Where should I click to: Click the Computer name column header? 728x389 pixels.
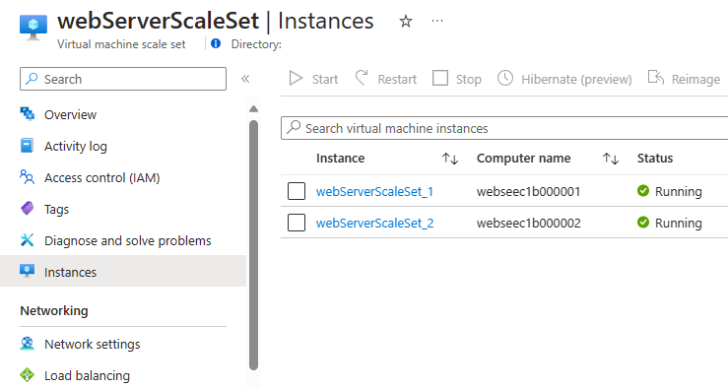point(523,159)
